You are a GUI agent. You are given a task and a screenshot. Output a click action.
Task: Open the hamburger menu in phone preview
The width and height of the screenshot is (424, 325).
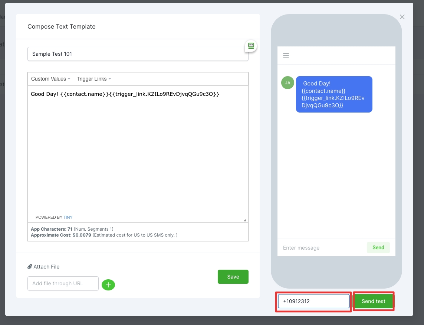pyautogui.click(x=286, y=55)
